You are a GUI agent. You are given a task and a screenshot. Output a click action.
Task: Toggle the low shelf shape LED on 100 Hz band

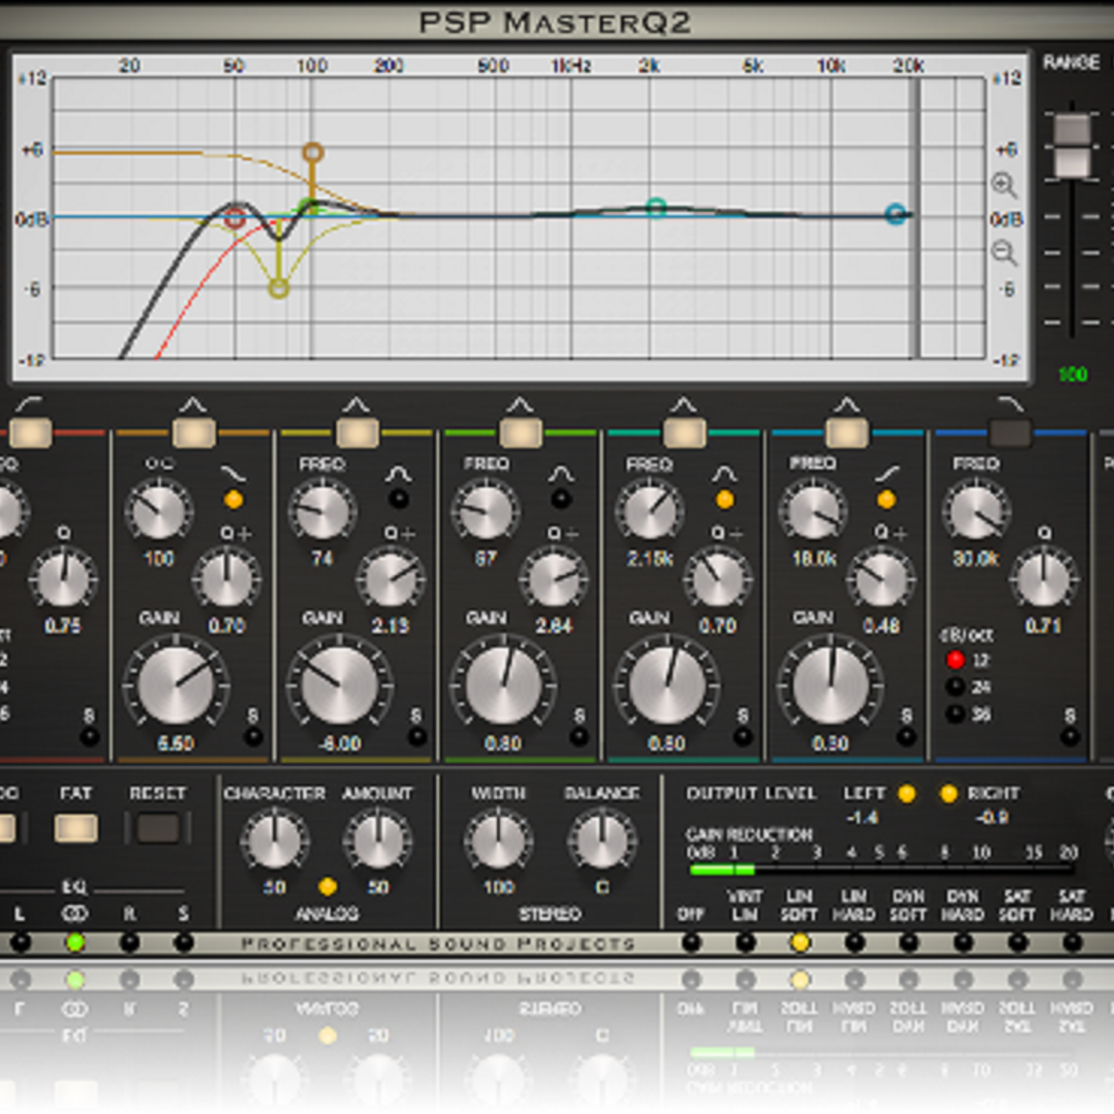[232, 500]
